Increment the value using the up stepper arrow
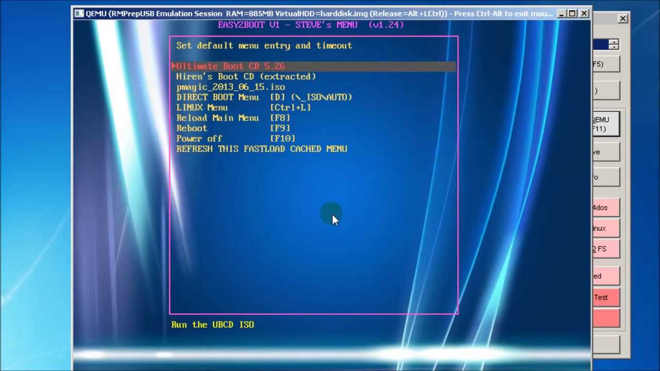 [x=614, y=42]
